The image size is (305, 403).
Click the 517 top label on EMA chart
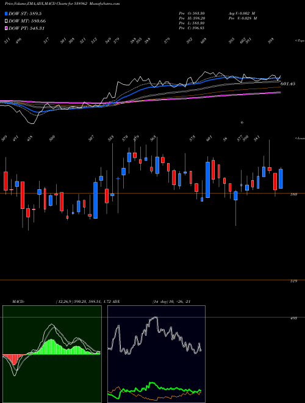(x=47, y=41)
